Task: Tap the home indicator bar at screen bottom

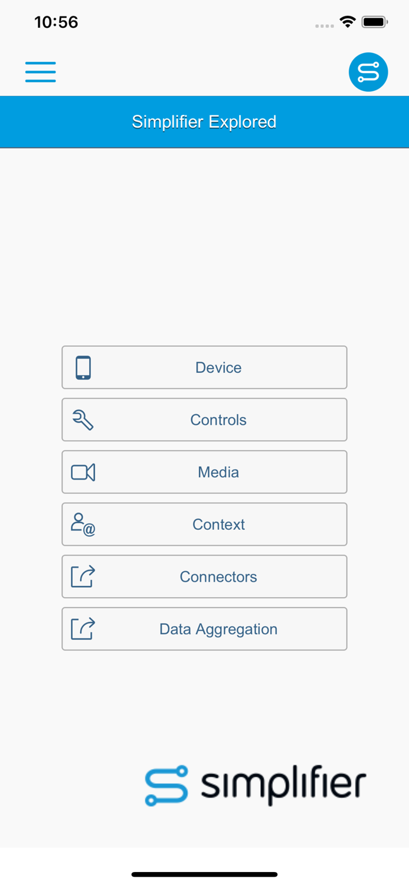Action: click(204, 874)
